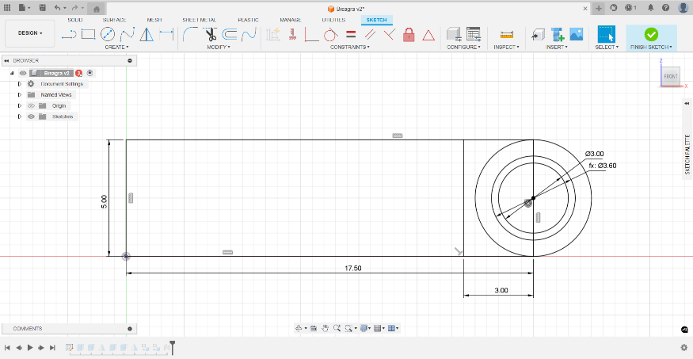This screenshot has width=693, height=359.
Task: Click the Look At icon
Action: point(314,328)
